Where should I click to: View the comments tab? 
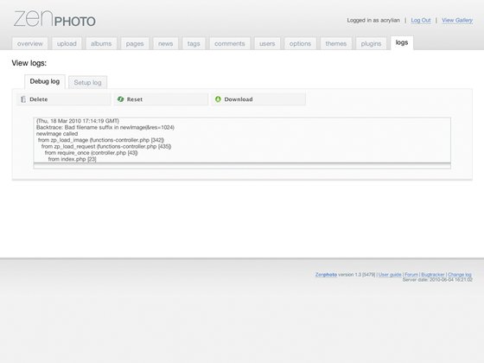click(230, 43)
